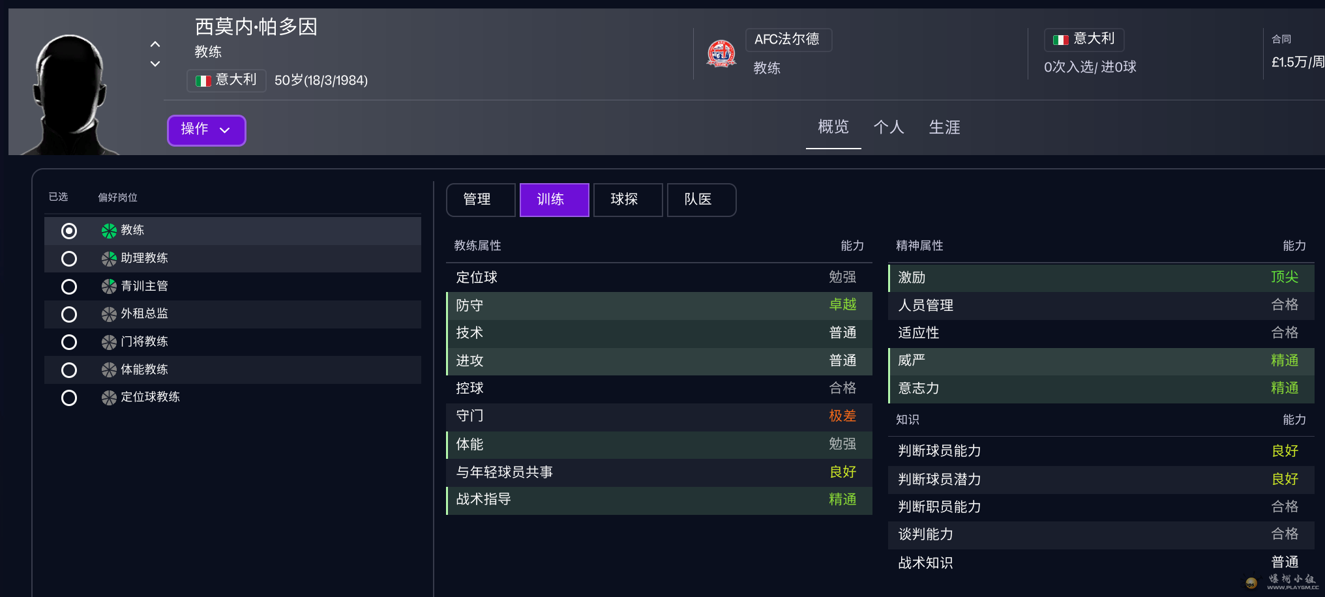Open the AFC法尔德 club link
Screen dimensions: 1325x597
coord(788,40)
